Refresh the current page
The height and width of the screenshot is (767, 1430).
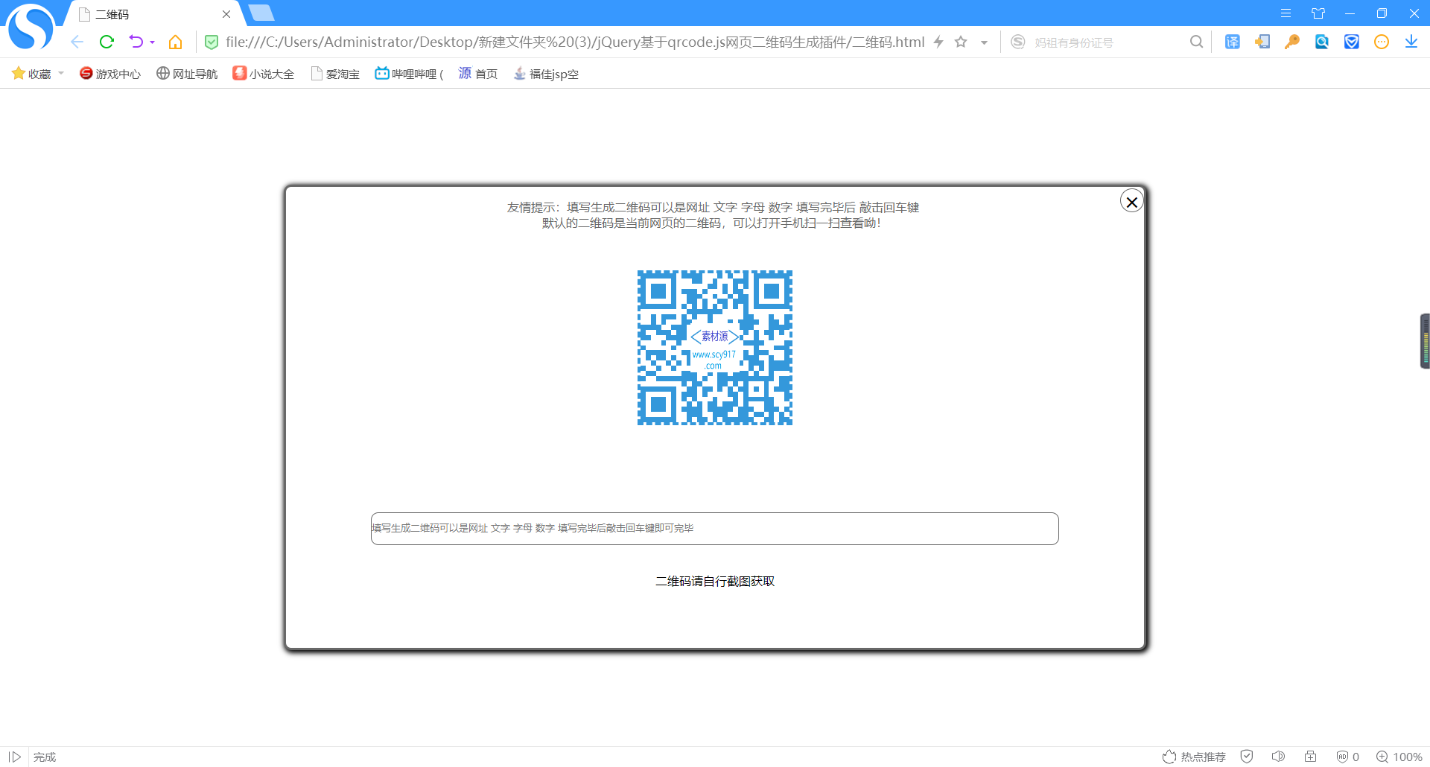click(x=107, y=42)
